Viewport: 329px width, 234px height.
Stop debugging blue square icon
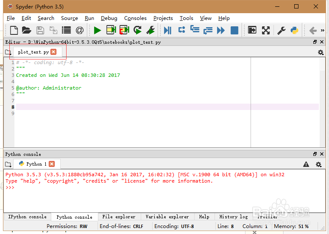click(234, 30)
